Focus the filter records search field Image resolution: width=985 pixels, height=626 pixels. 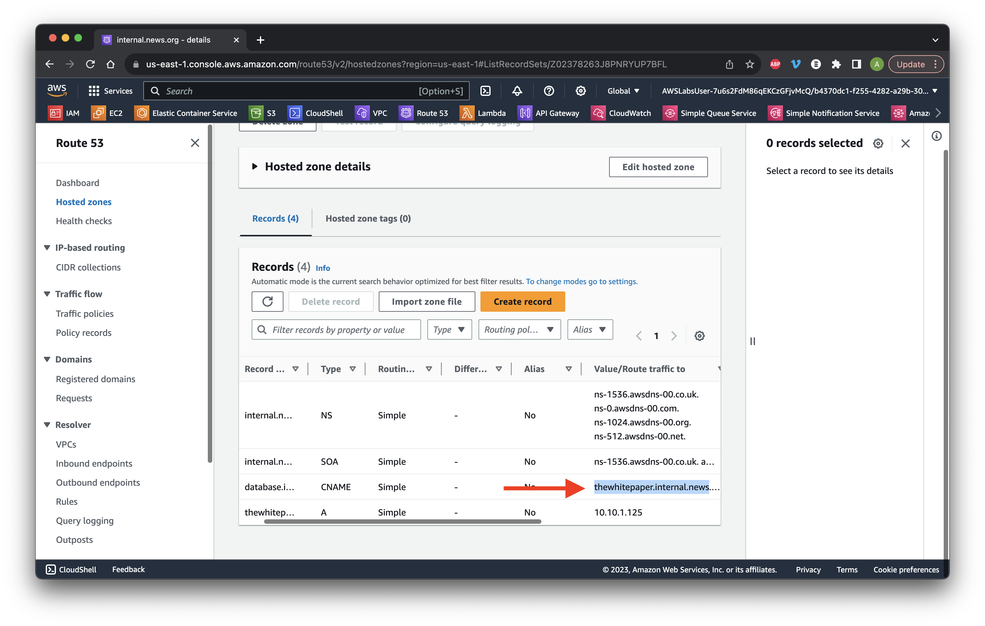tap(336, 329)
